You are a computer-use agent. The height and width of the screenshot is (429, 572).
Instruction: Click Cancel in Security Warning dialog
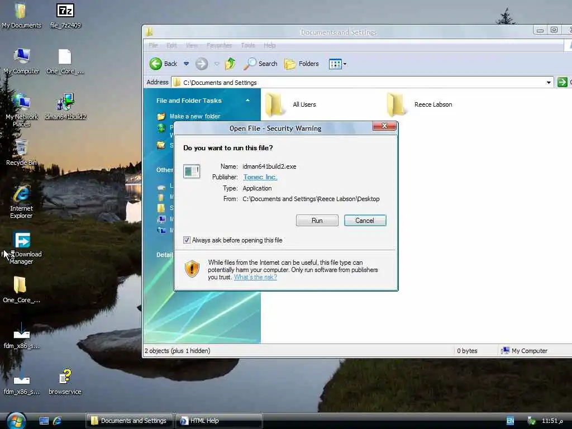tap(365, 221)
